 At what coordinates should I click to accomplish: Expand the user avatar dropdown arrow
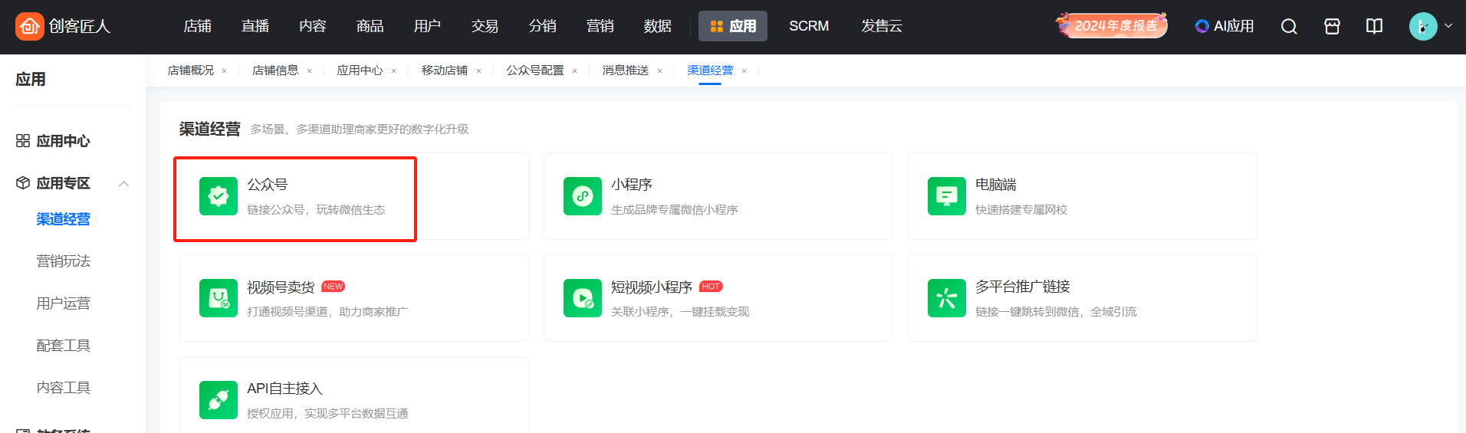tap(1448, 26)
